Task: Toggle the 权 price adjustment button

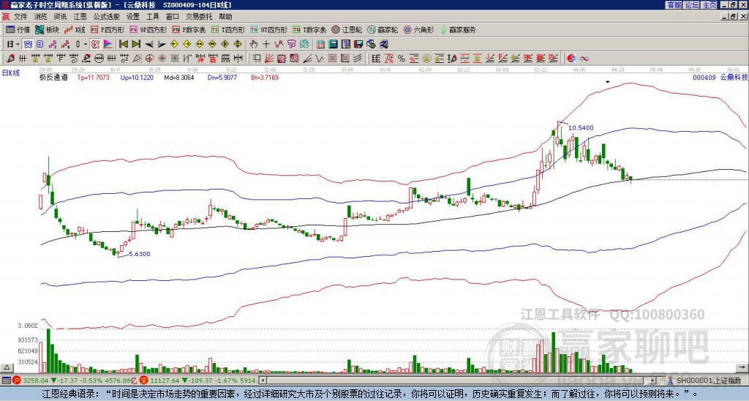Action: (x=95, y=45)
